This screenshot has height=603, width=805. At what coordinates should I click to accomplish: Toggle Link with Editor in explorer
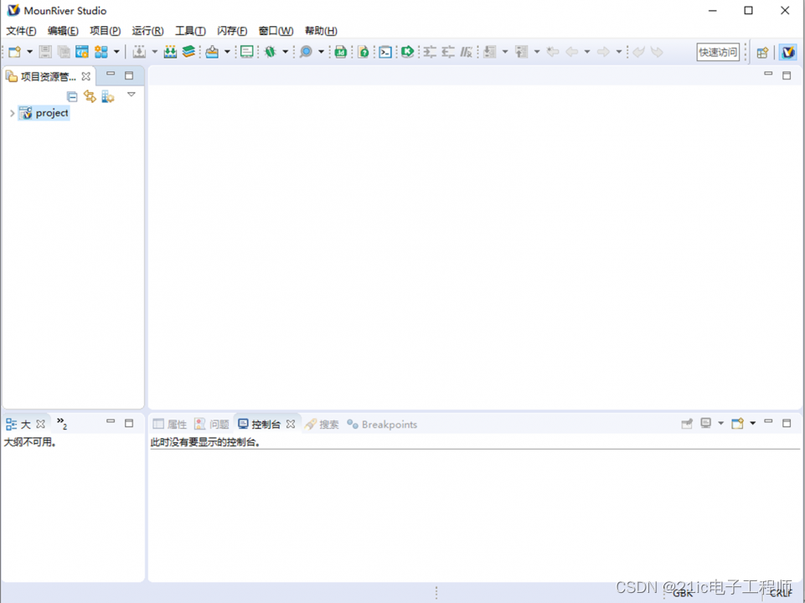(90, 96)
